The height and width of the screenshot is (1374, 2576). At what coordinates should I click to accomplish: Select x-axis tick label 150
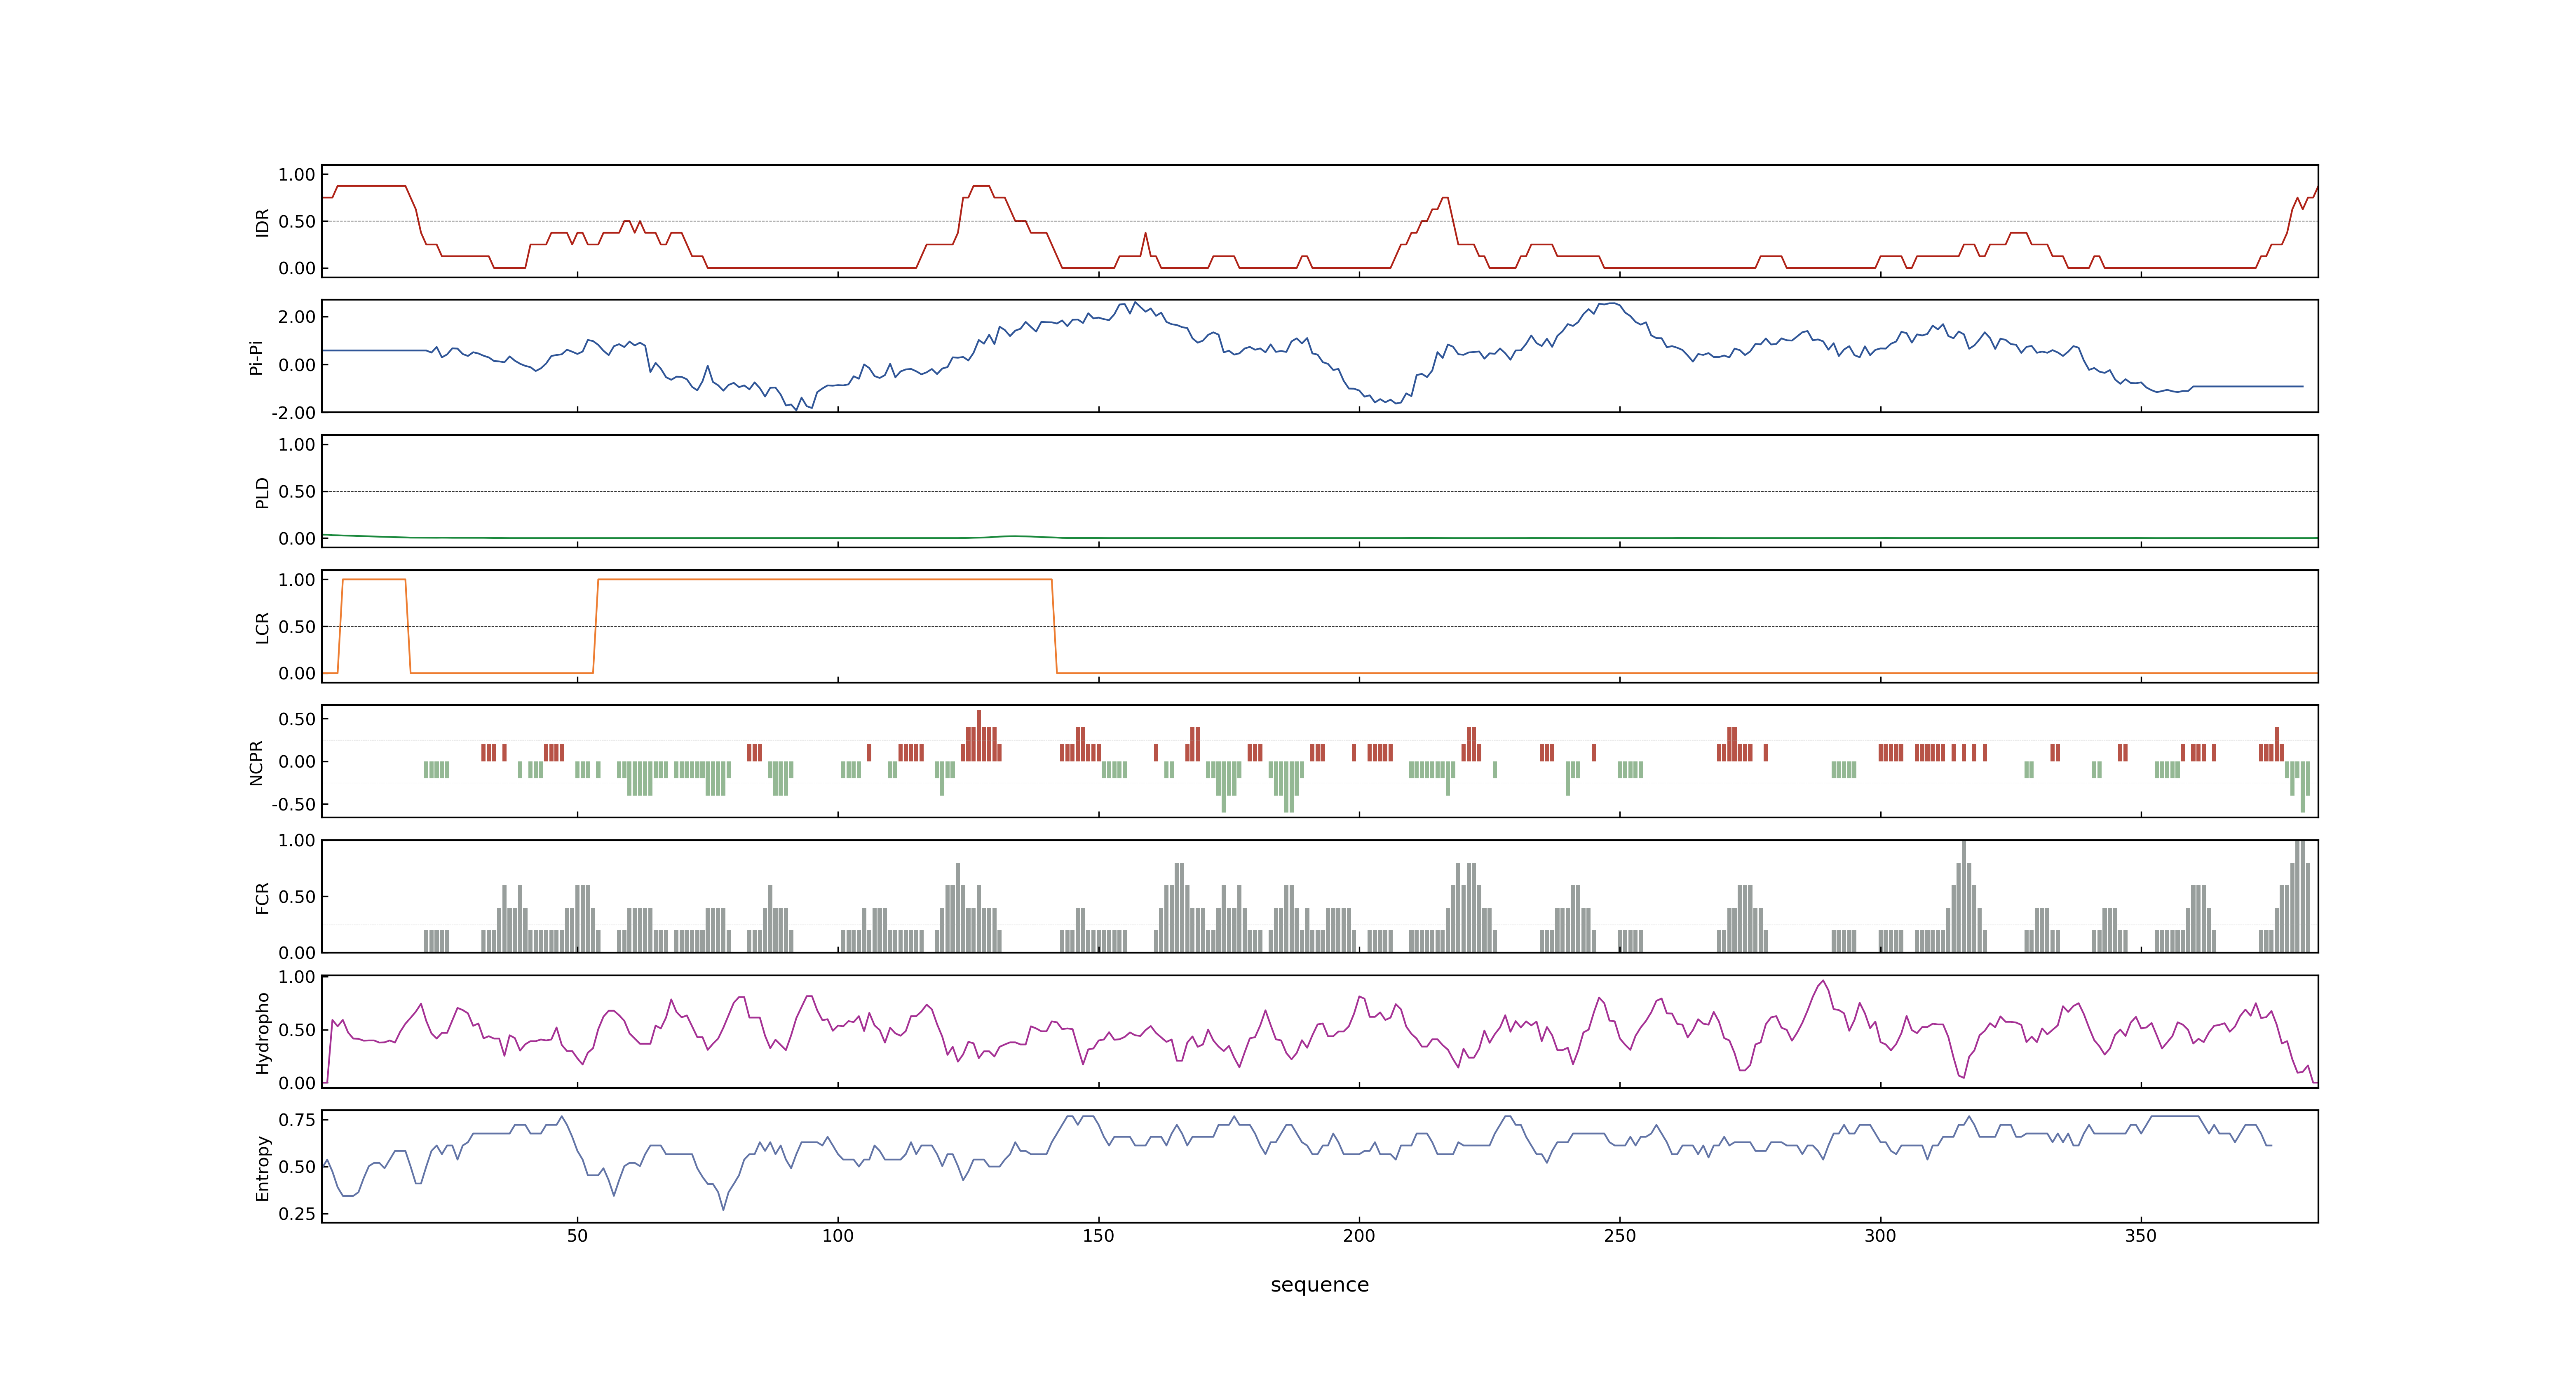(1098, 1236)
